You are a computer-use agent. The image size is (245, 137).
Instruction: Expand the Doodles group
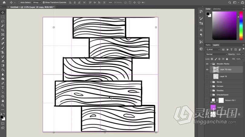[211, 91]
